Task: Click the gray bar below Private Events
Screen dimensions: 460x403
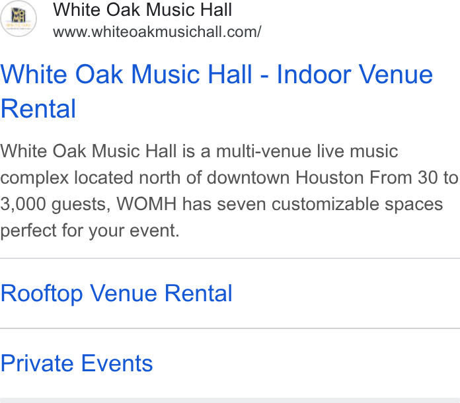Action: pos(230,400)
